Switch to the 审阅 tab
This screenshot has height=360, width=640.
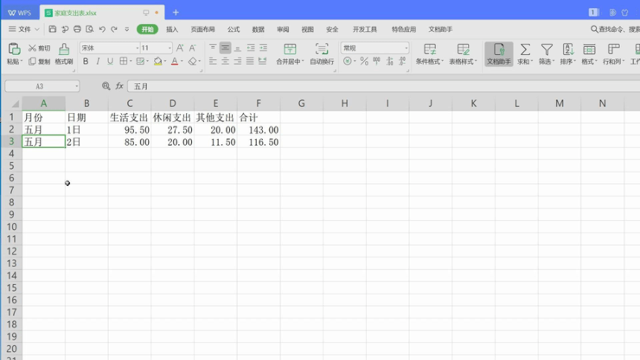click(x=283, y=30)
